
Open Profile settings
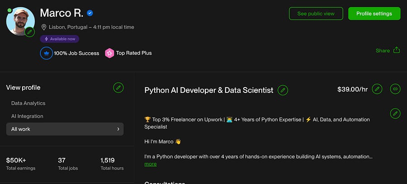tap(374, 14)
